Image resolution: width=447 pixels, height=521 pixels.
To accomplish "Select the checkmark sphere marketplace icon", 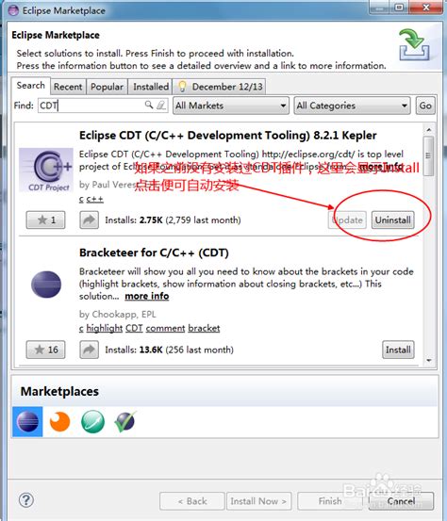I will tap(125, 422).
